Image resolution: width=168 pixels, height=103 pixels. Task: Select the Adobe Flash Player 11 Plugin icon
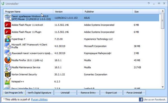[8, 32]
